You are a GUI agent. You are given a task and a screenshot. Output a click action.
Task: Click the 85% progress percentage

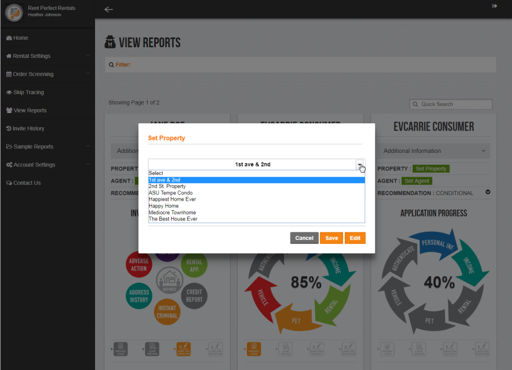306,282
